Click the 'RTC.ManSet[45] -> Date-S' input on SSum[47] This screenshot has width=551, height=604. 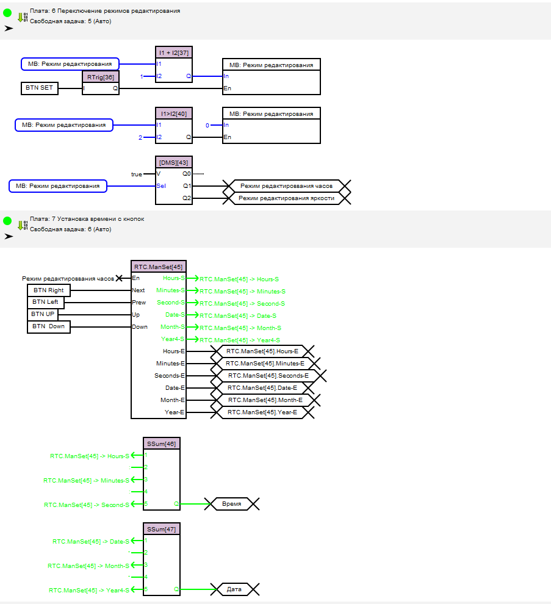tap(91, 542)
